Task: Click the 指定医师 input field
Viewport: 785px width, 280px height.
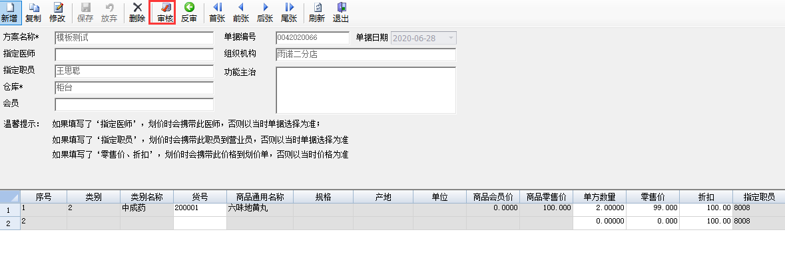Action: click(134, 55)
